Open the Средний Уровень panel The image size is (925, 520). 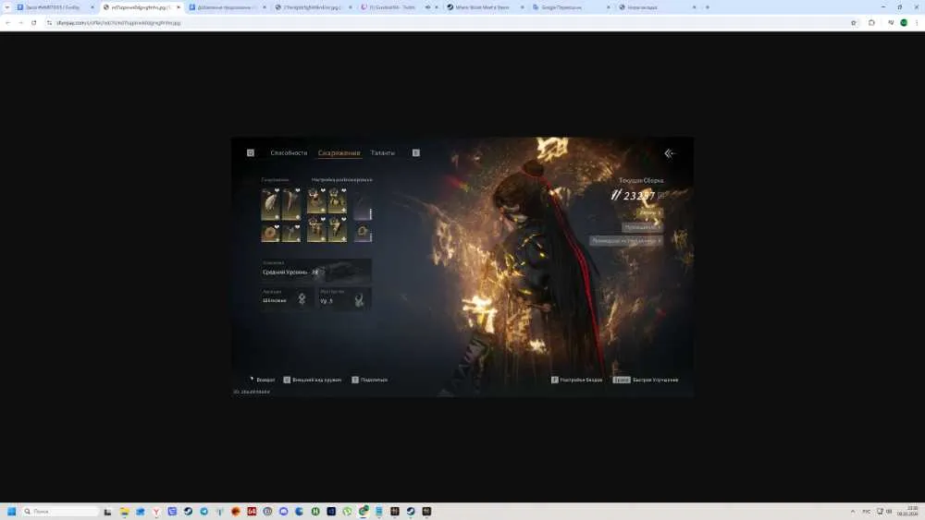pyautogui.click(x=316, y=271)
